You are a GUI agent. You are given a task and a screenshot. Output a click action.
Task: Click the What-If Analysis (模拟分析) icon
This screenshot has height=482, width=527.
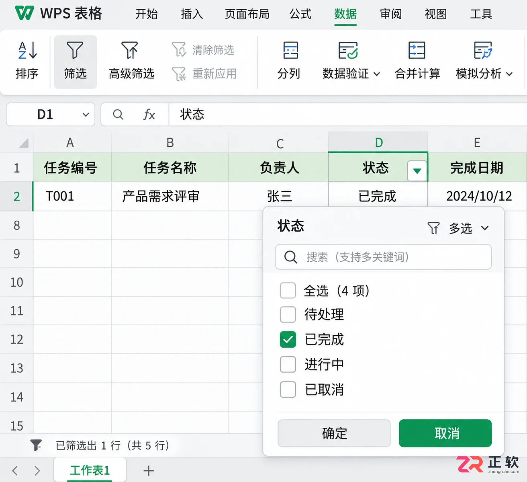click(x=482, y=51)
